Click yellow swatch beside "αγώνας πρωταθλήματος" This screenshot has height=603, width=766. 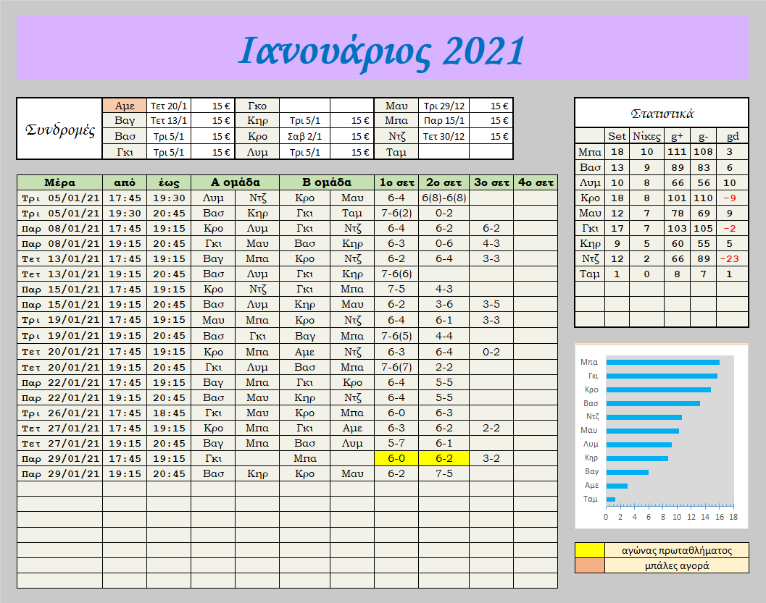(x=589, y=550)
